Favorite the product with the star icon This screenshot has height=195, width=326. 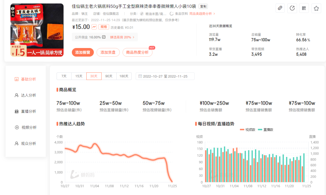coord(316,8)
